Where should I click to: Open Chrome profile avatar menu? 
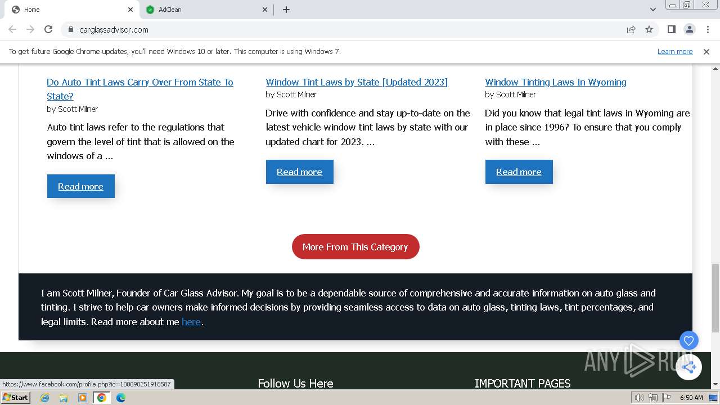click(689, 29)
